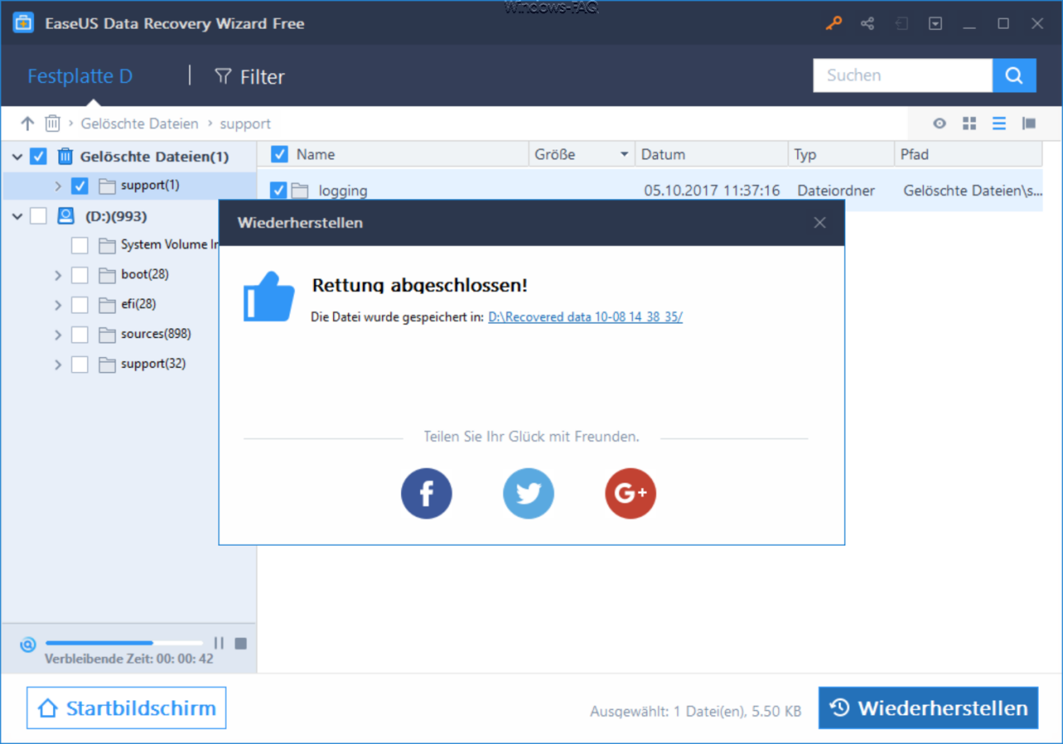Click the scan progress bar
The height and width of the screenshot is (744, 1063).
(125, 643)
